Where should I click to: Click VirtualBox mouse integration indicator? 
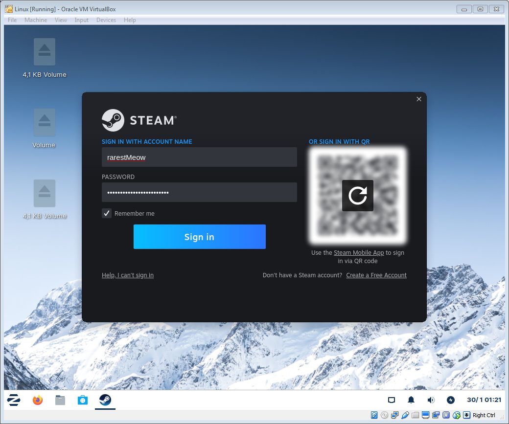pos(457,415)
